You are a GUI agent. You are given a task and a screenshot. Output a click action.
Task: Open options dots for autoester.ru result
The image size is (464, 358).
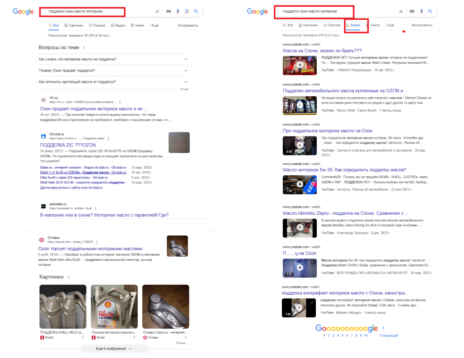click(96, 208)
